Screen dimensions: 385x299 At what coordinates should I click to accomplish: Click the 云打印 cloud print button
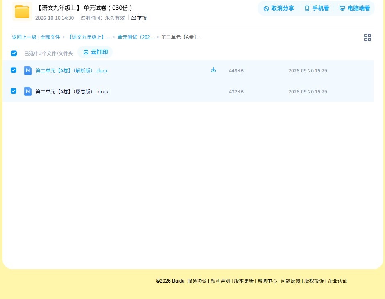pyautogui.click(x=95, y=52)
